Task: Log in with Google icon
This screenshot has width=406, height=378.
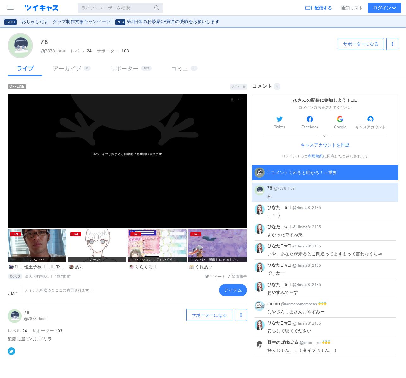Action: pyautogui.click(x=340, y=119)
